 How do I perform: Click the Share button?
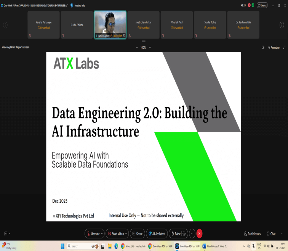pyautogui.click(x=137, y=234)
